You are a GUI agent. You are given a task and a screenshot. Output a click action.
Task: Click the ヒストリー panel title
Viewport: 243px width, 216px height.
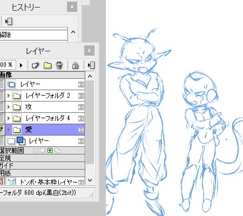pyautogui.click(x=26, y=8)
